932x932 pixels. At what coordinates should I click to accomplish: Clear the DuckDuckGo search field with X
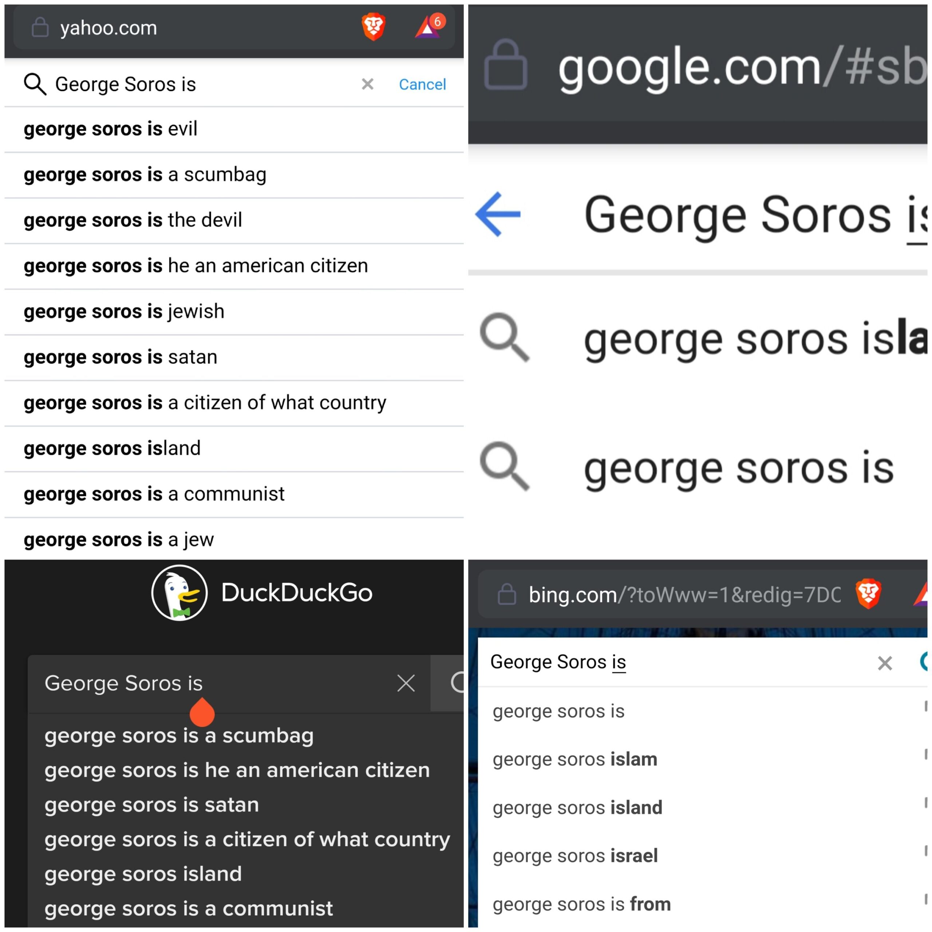(x=406, y=683)
